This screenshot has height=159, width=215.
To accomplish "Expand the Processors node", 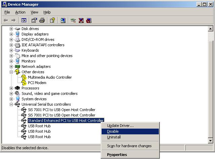I will (11, 88).
